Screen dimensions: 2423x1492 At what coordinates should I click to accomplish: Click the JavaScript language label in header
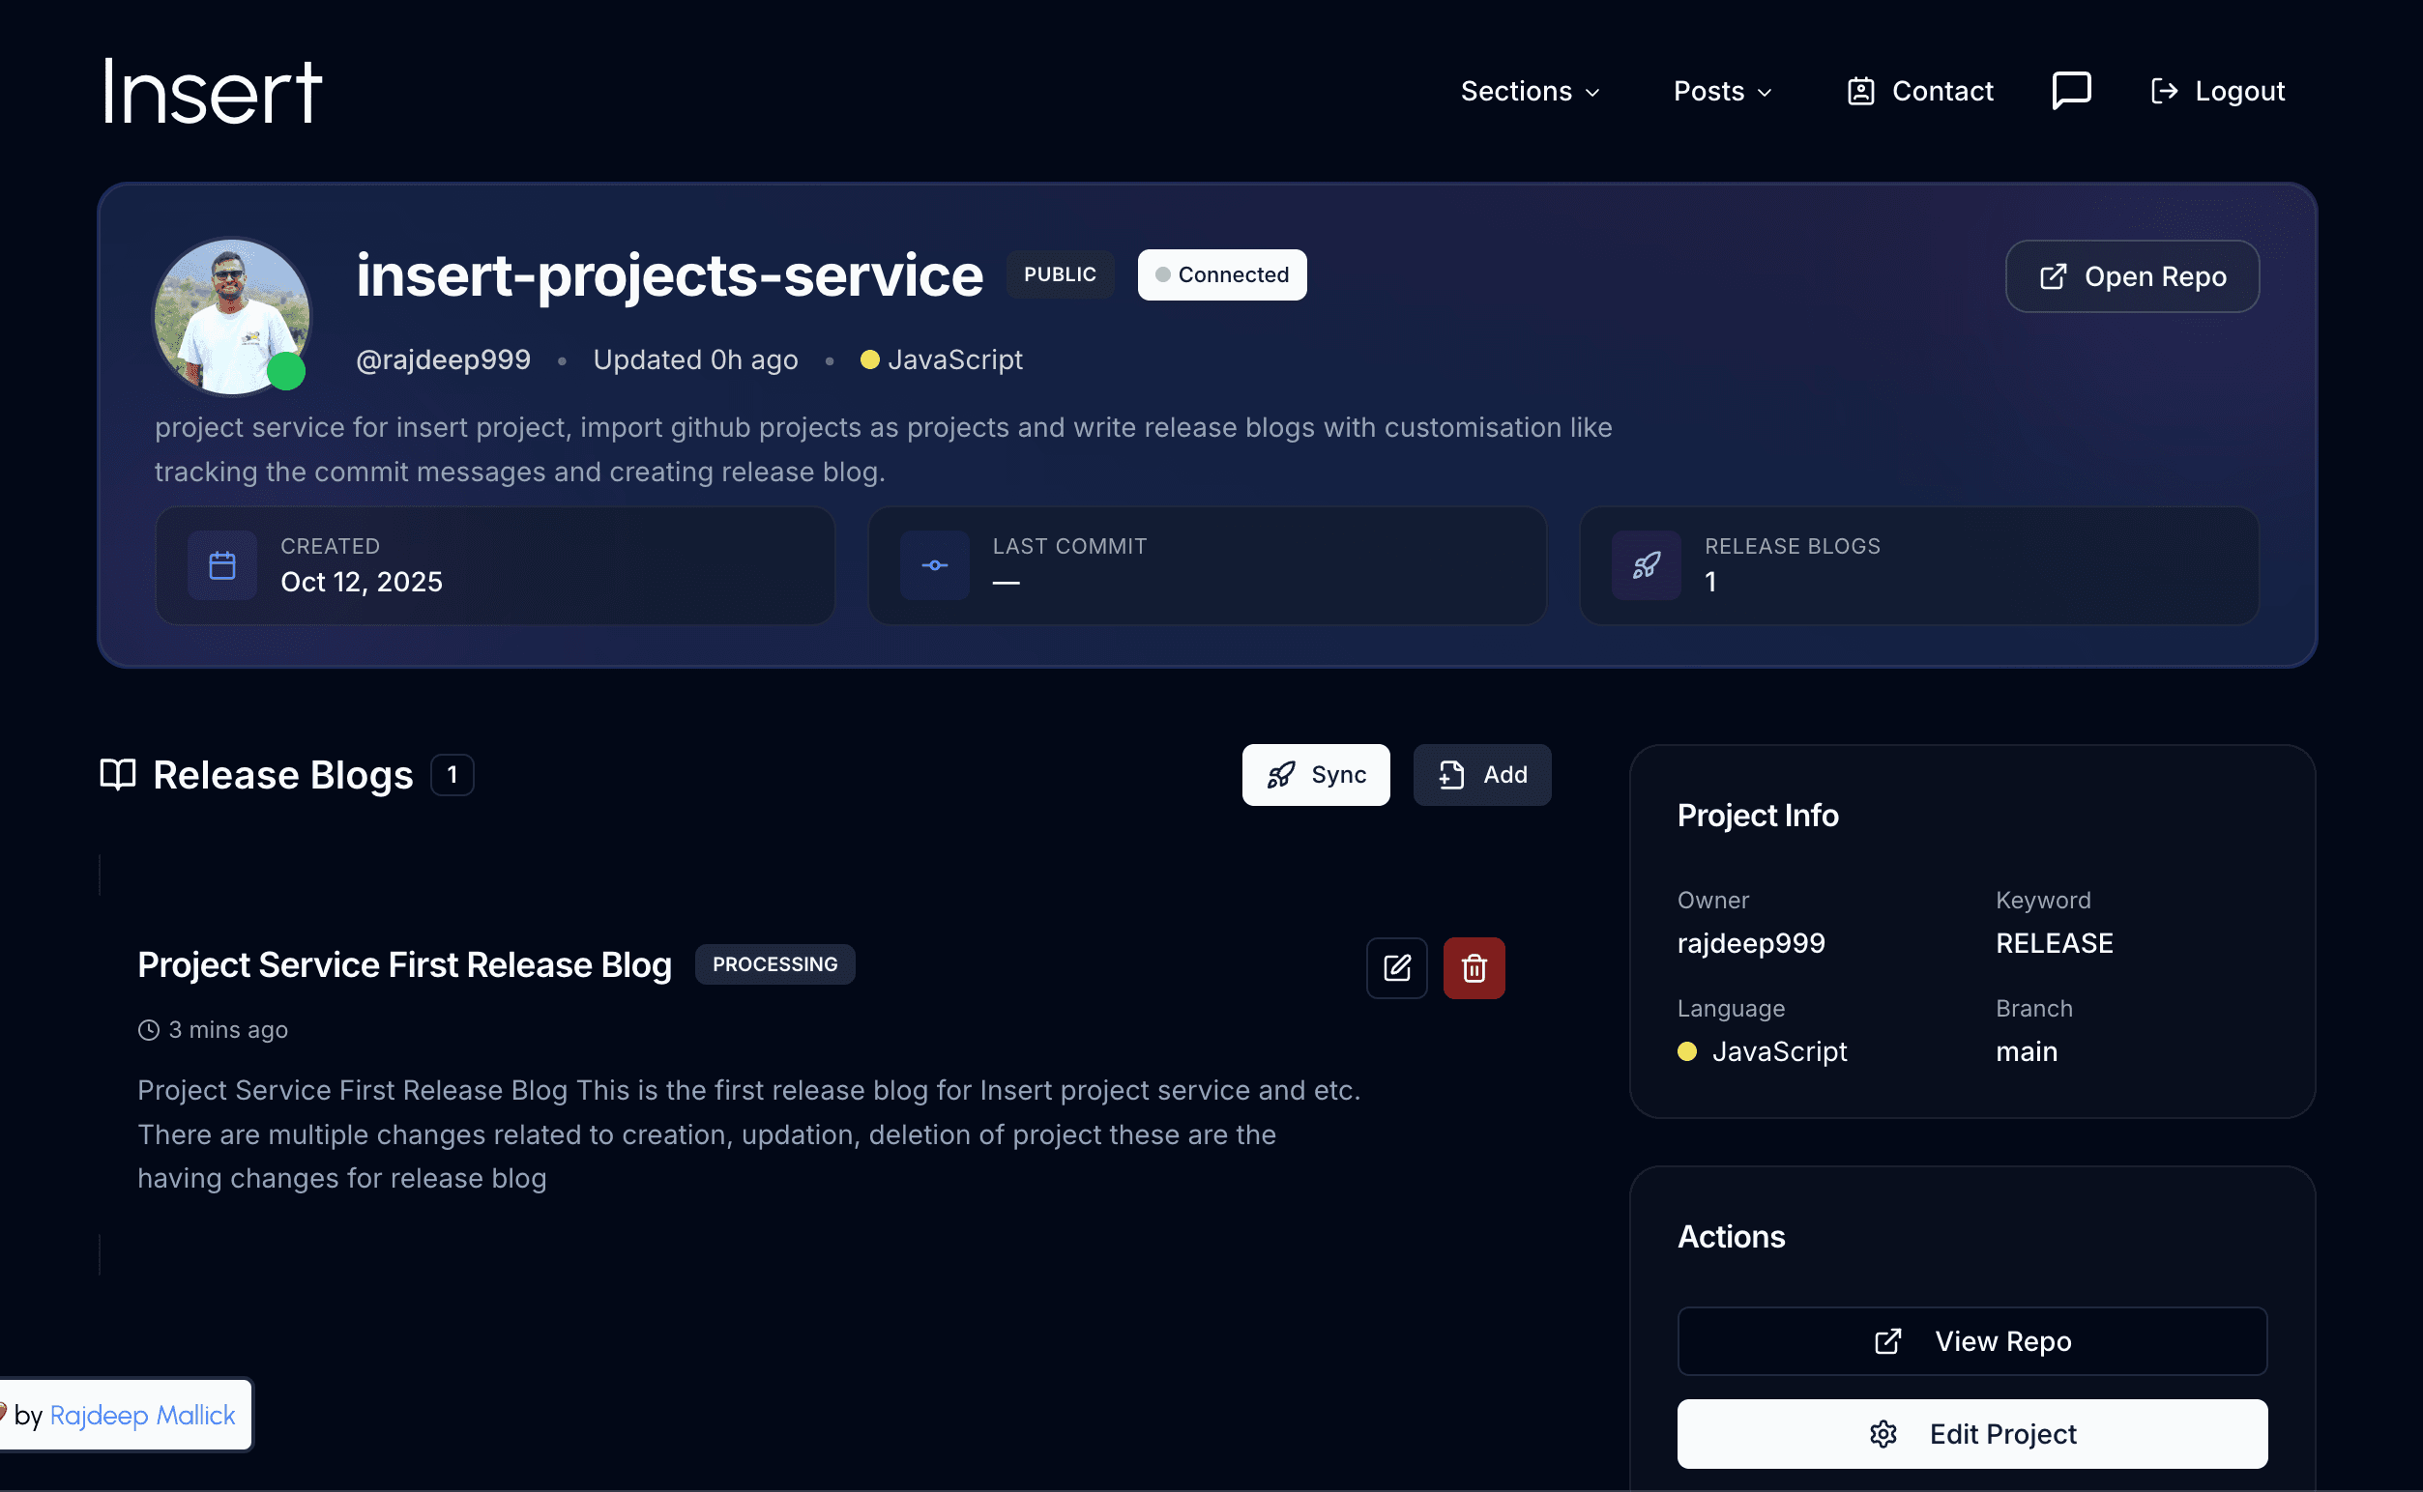[954, 359]
